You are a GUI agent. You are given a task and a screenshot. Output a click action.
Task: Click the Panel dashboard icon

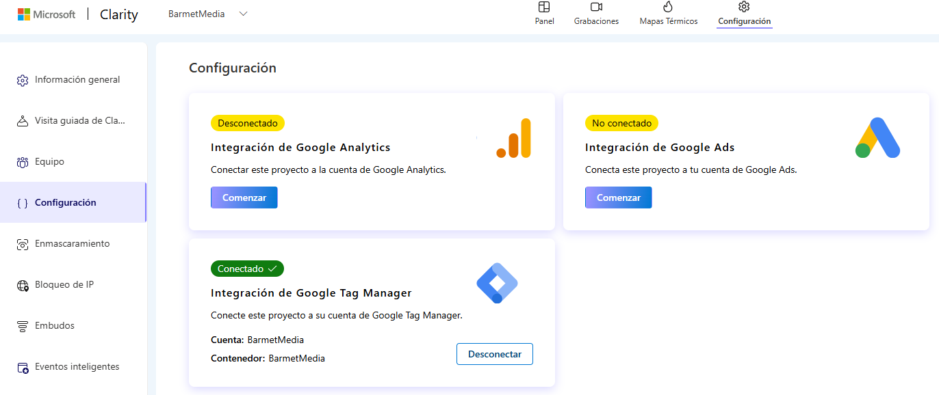(544, 7)
